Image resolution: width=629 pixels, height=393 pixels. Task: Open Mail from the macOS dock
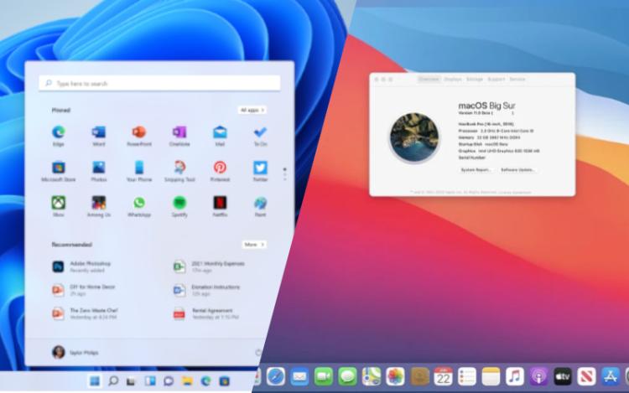click(x=299, y=376)
